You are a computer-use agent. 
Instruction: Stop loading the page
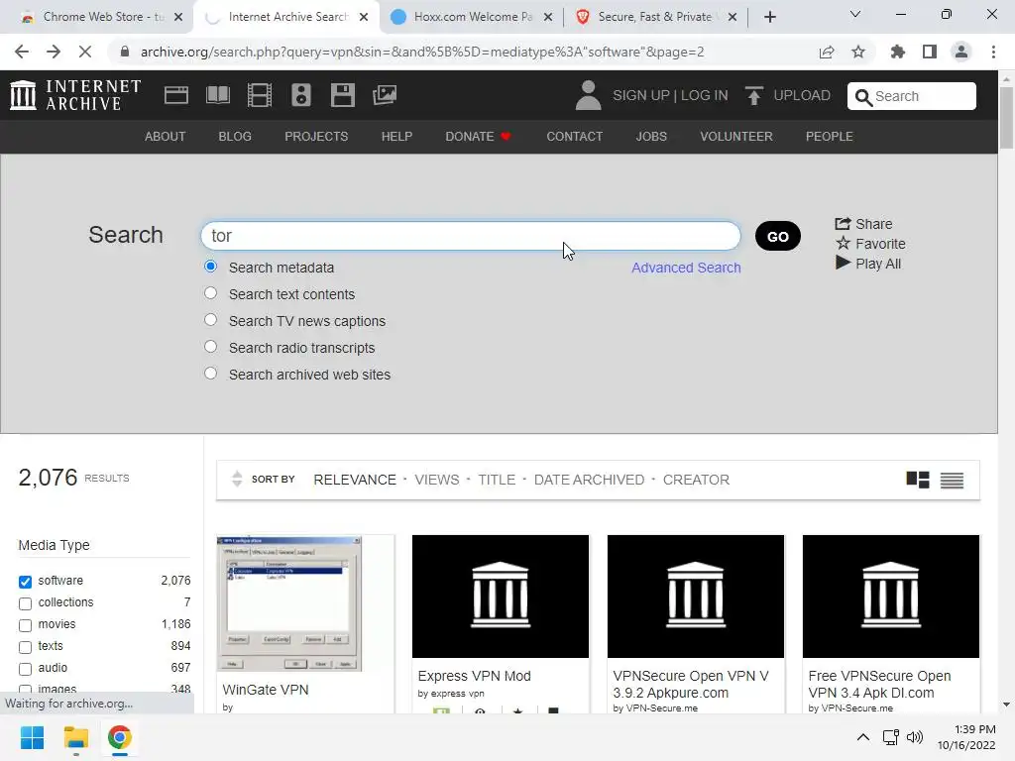tap(85, 52)
